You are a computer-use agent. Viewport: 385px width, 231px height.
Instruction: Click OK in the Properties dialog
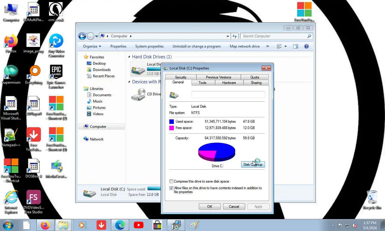pyautogui.click(x=210, y=207)
